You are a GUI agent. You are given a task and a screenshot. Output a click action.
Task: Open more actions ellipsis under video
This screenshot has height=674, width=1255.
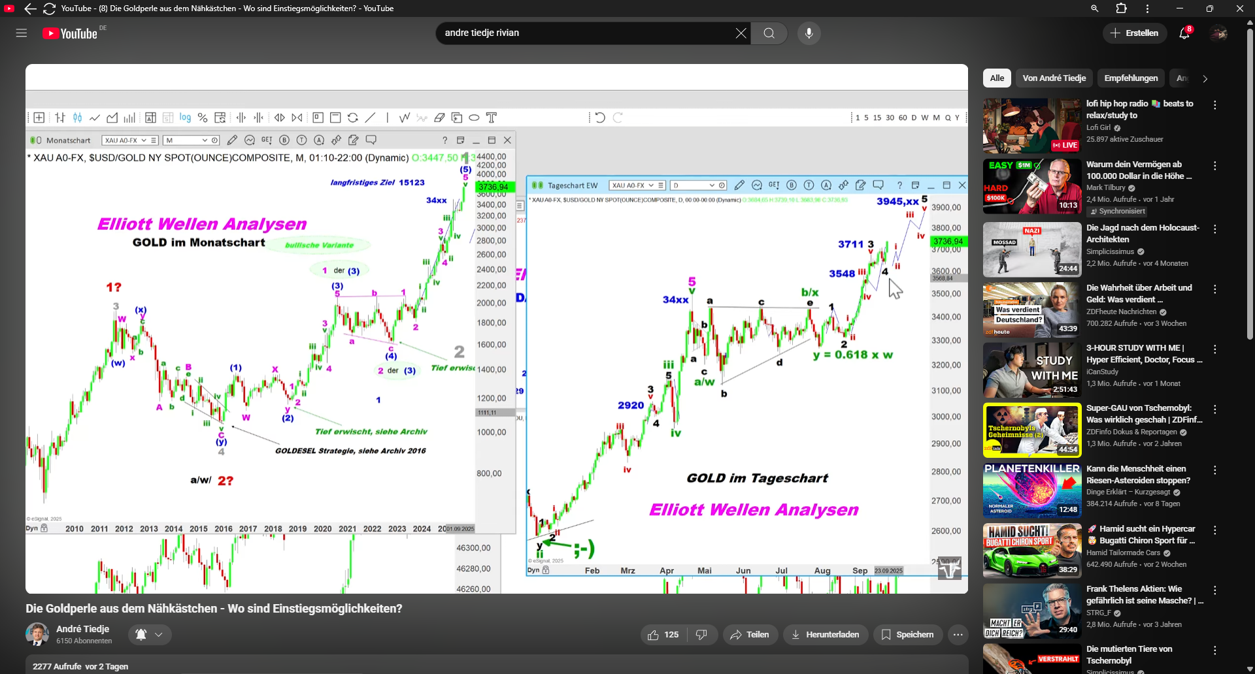(x=958, y=635)
